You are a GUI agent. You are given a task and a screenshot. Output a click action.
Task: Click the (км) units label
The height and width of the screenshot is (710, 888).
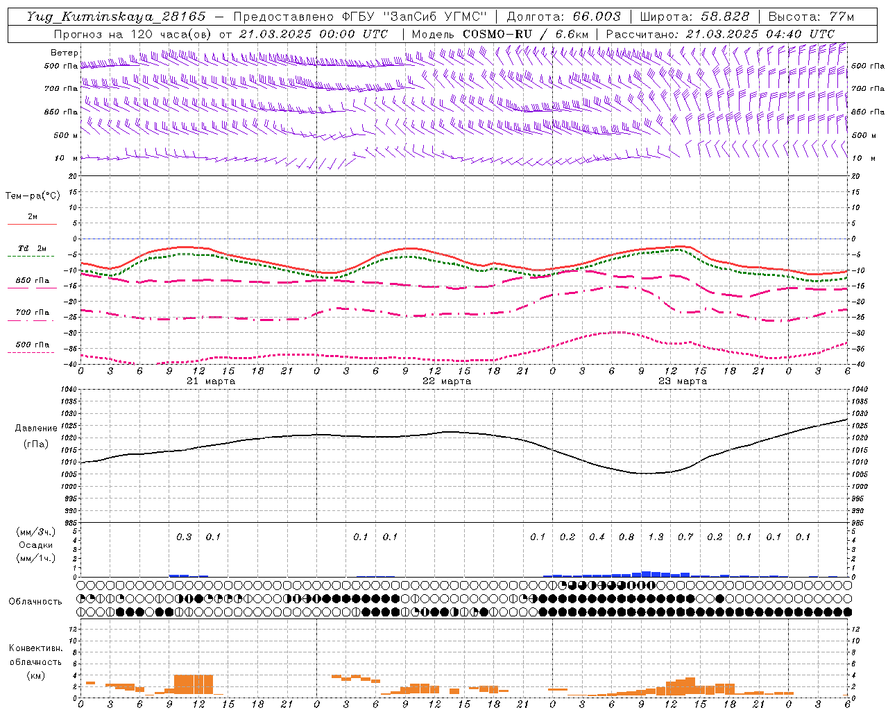(x=35, y=675)
